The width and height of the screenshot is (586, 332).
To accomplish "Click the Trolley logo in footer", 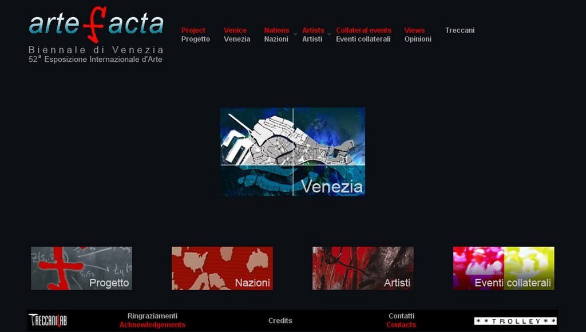I will tap(515, 321).
